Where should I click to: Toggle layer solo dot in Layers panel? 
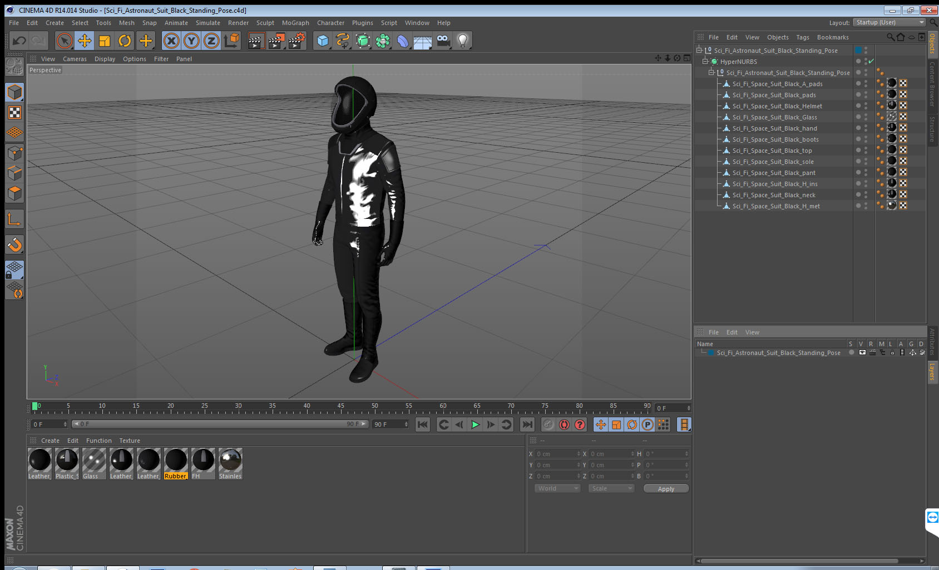tap(851, 353)
